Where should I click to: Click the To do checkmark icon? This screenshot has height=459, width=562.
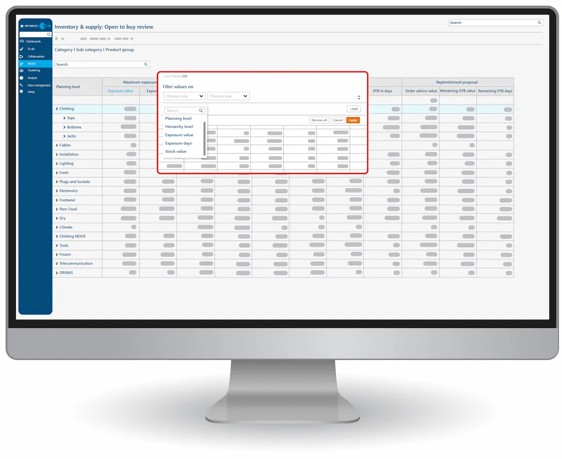click(22, 49)
